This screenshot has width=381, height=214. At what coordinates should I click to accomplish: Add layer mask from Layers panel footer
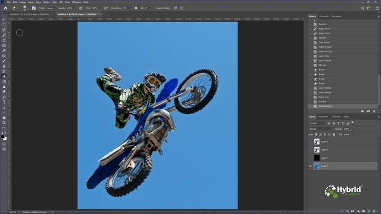click(x=353, y=212)
